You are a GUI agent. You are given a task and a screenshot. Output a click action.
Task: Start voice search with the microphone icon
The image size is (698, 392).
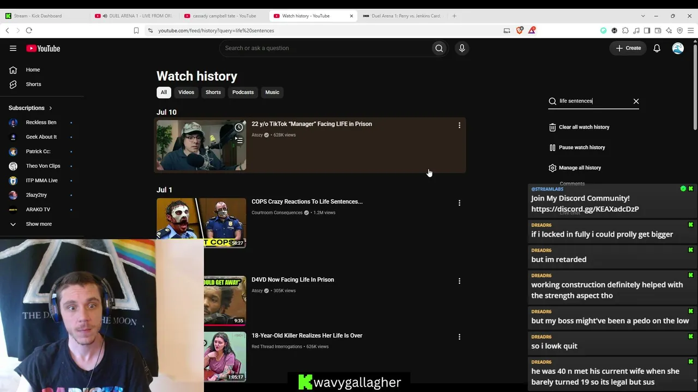coord(462,48)
